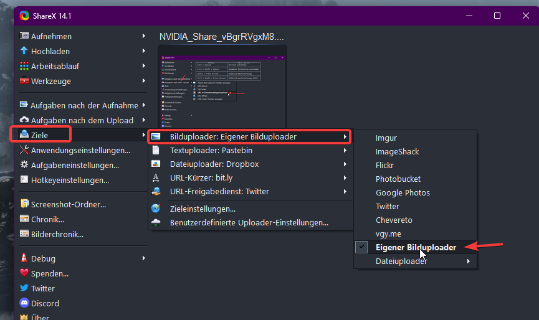Screen dimensions: 539x320
Task: Expand the Textuploader: Pastebin submenu
Action: (344, 151)
